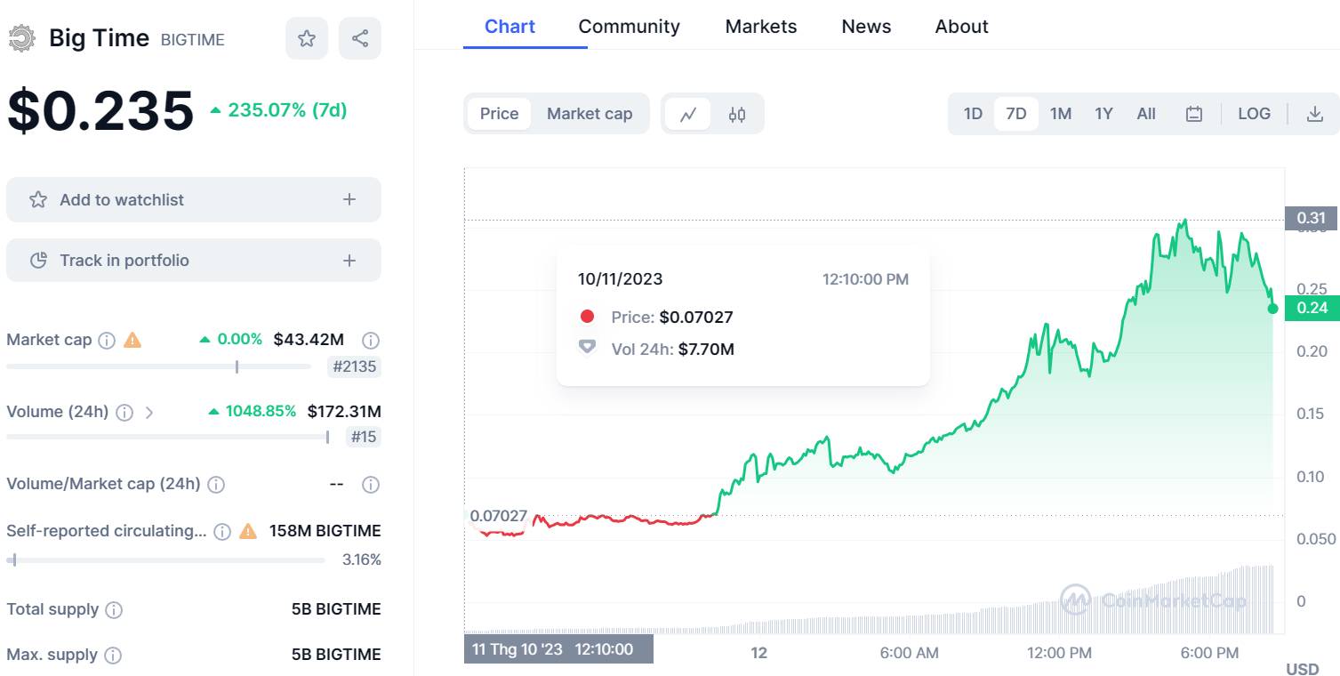Click the USD currency label

coord(1303,669)
